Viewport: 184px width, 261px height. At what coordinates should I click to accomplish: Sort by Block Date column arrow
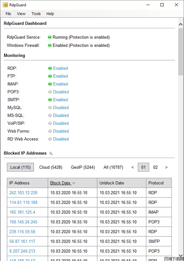click(74, 183)
